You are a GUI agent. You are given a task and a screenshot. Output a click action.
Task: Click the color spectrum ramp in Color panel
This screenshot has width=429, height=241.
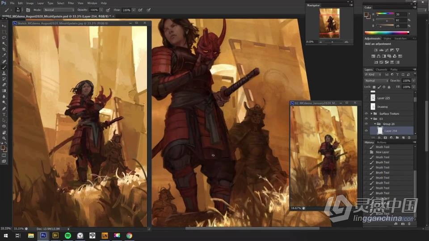tap(387, 33)
